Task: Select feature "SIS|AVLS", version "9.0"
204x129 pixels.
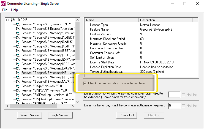Action: point(45,91)
